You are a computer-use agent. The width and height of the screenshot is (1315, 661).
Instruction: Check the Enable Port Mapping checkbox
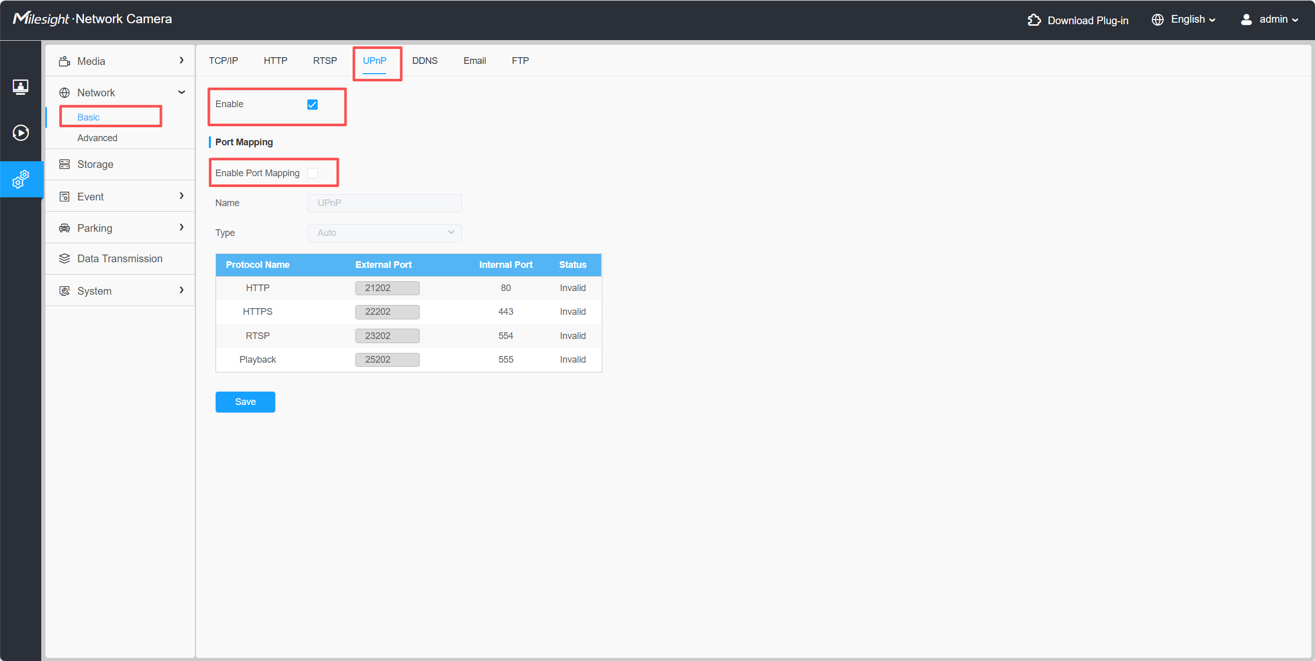point(313,173)
